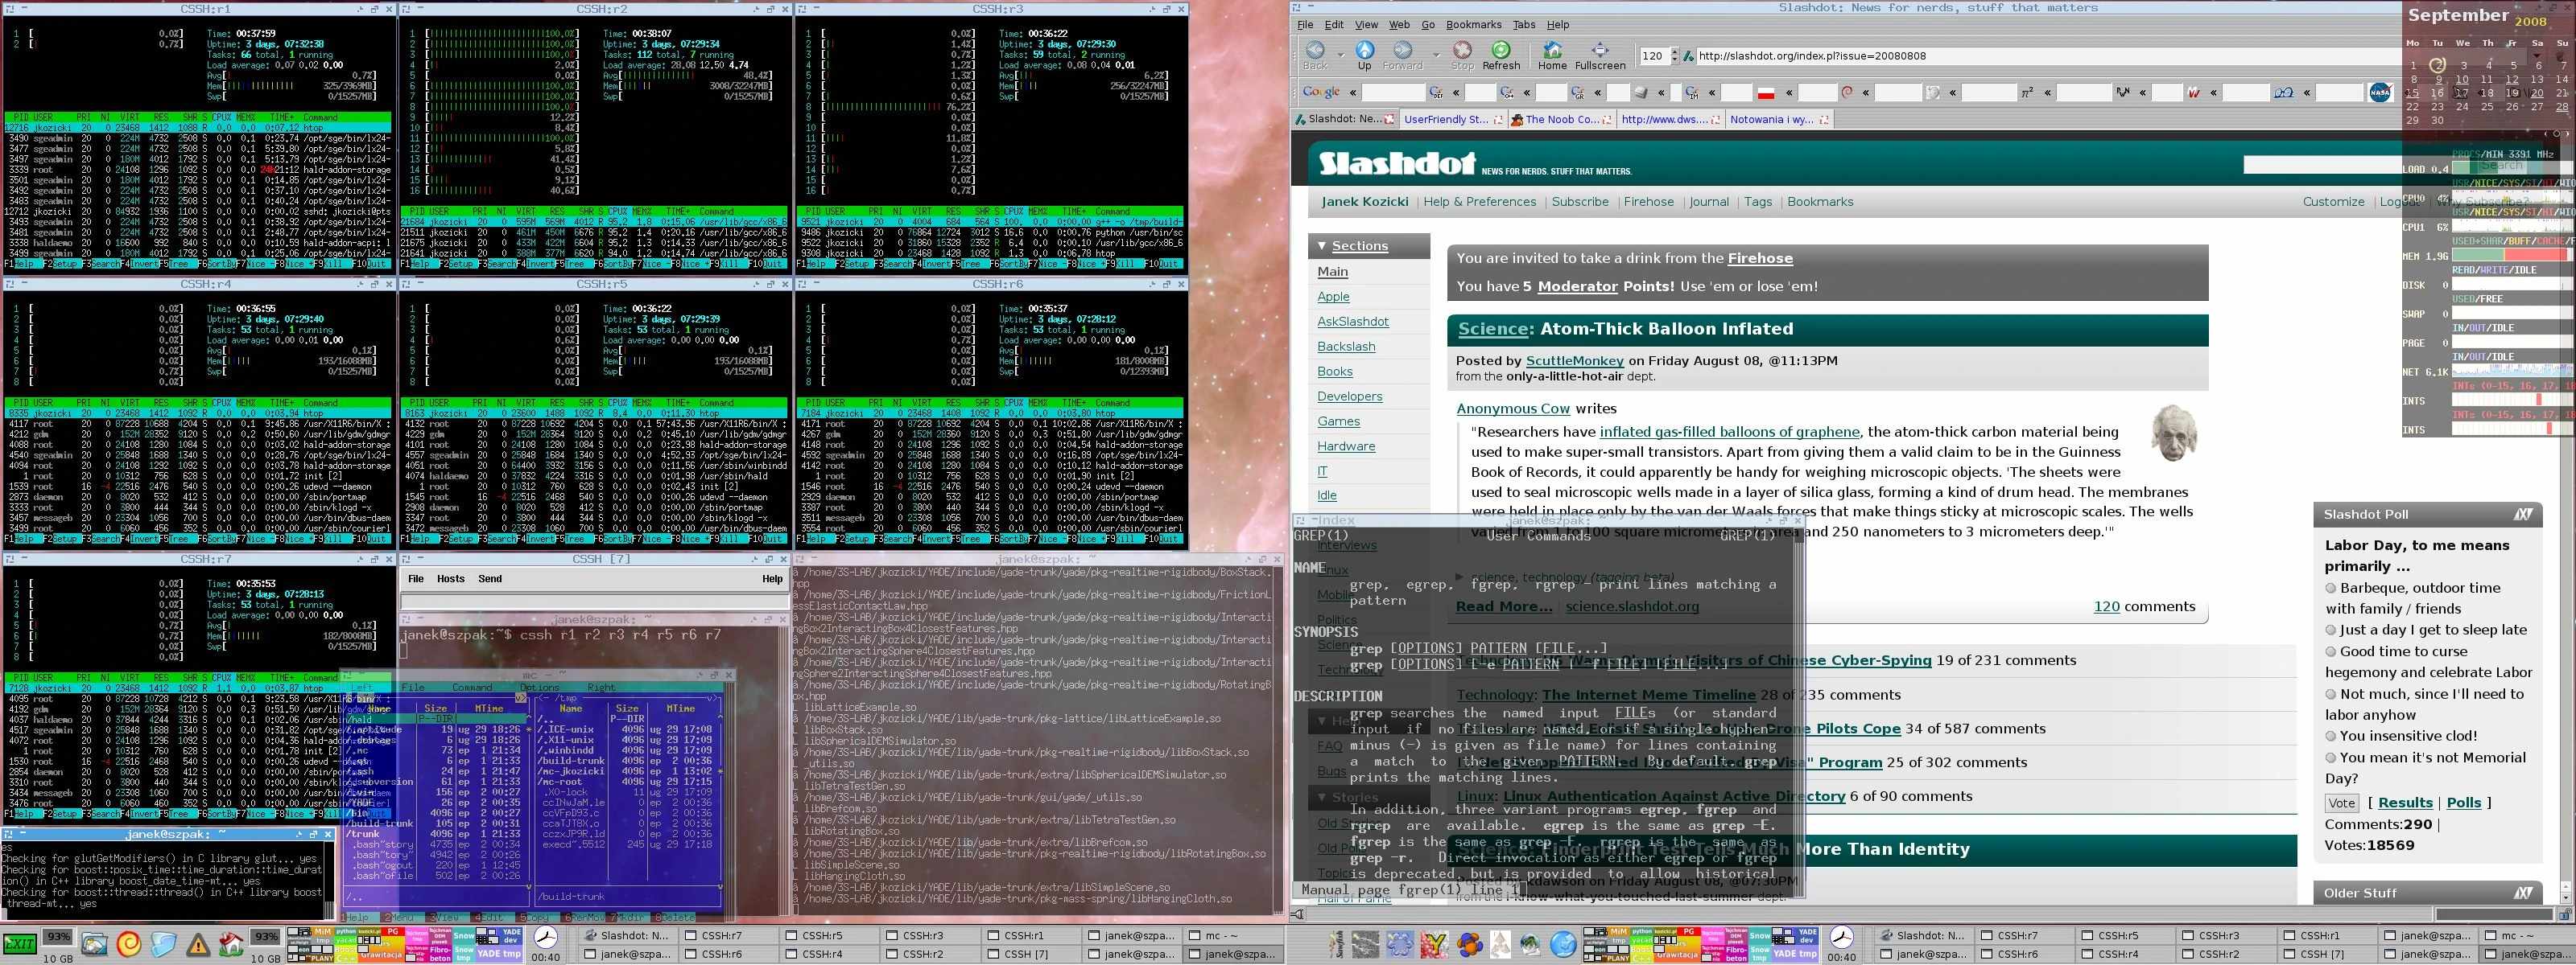Open the Firehose link in header

[x=1648, y=202]
